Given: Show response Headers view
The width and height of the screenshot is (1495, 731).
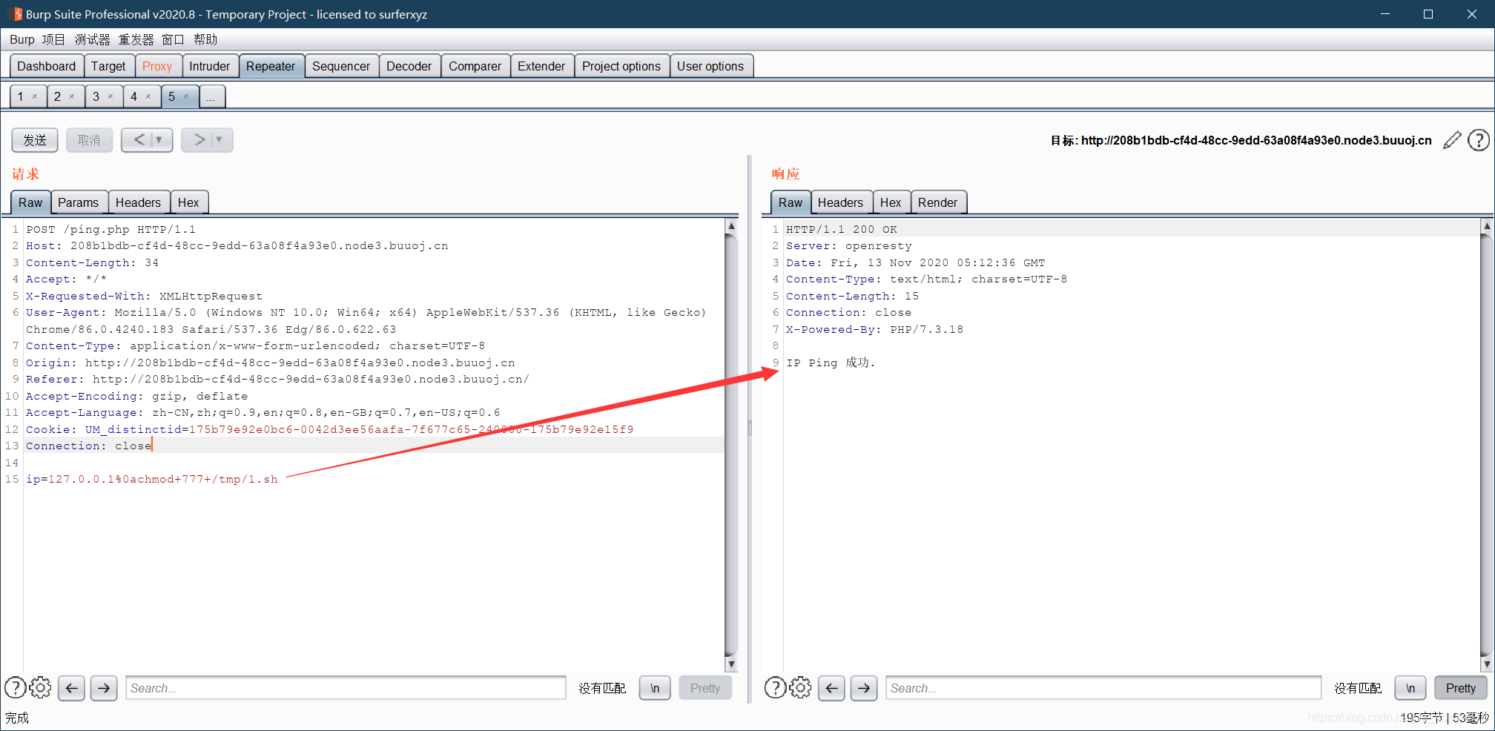Looking at the screenshot, I should coord(840,202).
